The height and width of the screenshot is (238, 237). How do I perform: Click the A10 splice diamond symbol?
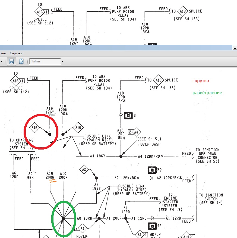(x=78, y=128)
